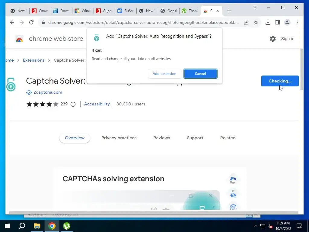The height and width of the screenshot is (232, 309).
Task: Select the Related tab
Action: click(x=228, y=138)
